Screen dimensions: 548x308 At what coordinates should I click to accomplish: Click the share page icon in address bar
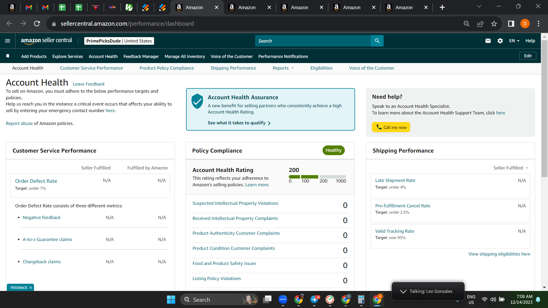tap(480, 24)
